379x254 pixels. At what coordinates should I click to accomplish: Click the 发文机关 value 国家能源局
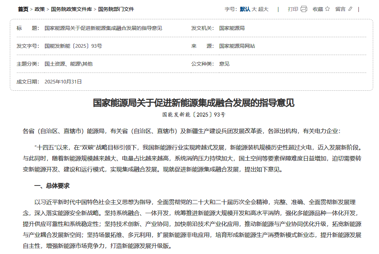(232, 28)
